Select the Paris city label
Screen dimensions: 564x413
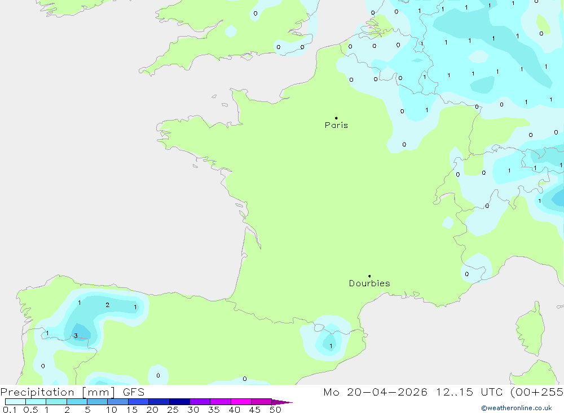(x=336, y=125)
